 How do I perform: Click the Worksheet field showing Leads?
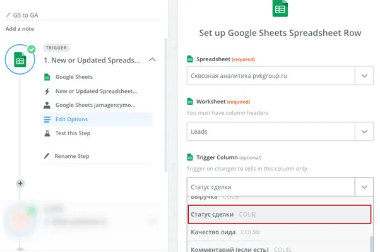click(271, 131)
